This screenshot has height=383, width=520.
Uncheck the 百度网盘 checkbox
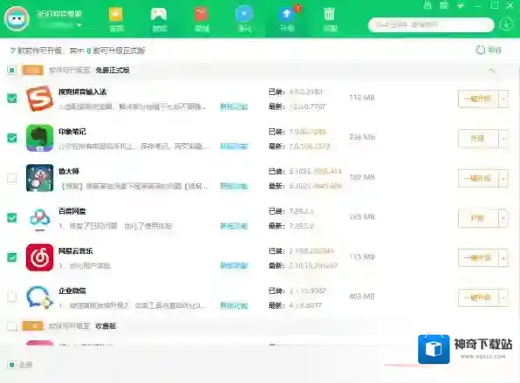point(12,217)
